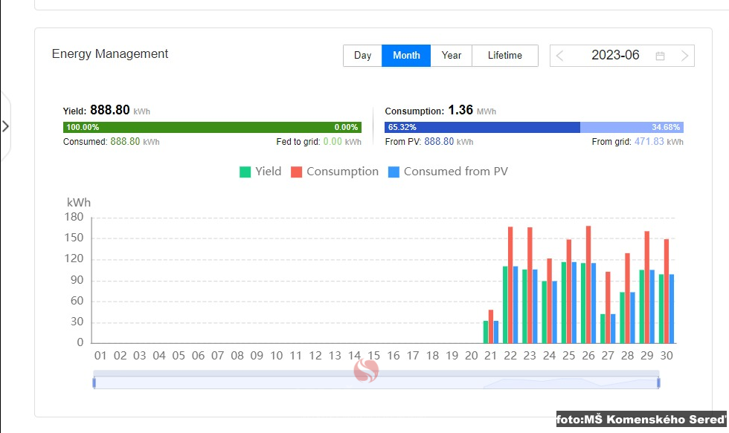
Task: Click the Energy Management heading
Action: [110, 53]
